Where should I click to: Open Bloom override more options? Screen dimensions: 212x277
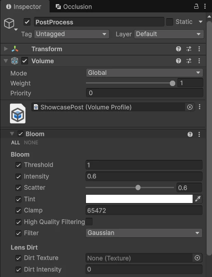tap(199, 134)
